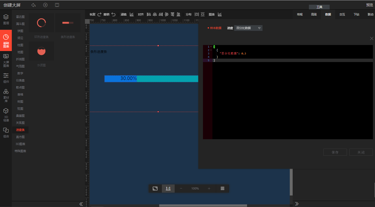Screen dimensions: 375x207
Task: Click the 保存 button in data panel
Action: (x=335, y=152)
